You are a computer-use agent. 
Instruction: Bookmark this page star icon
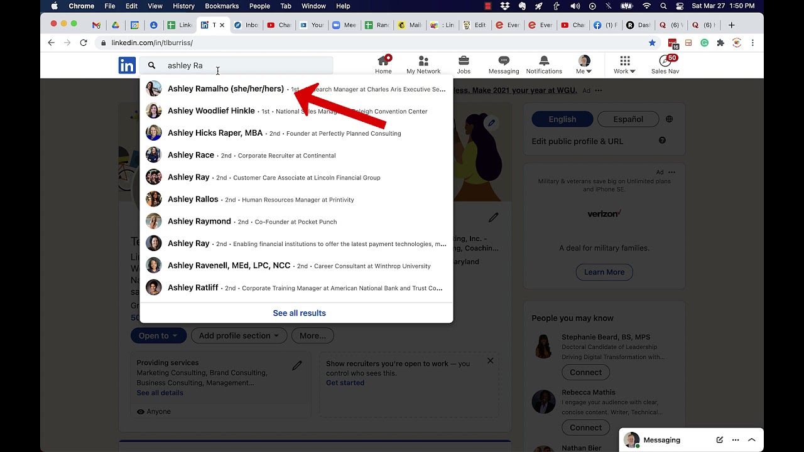pyautogui.click(x=652, y=43)
